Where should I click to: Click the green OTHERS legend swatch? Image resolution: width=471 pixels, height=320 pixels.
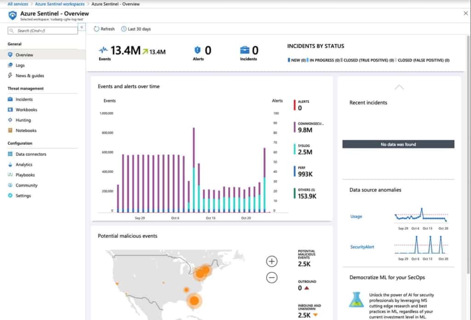[x=294, y=193]
